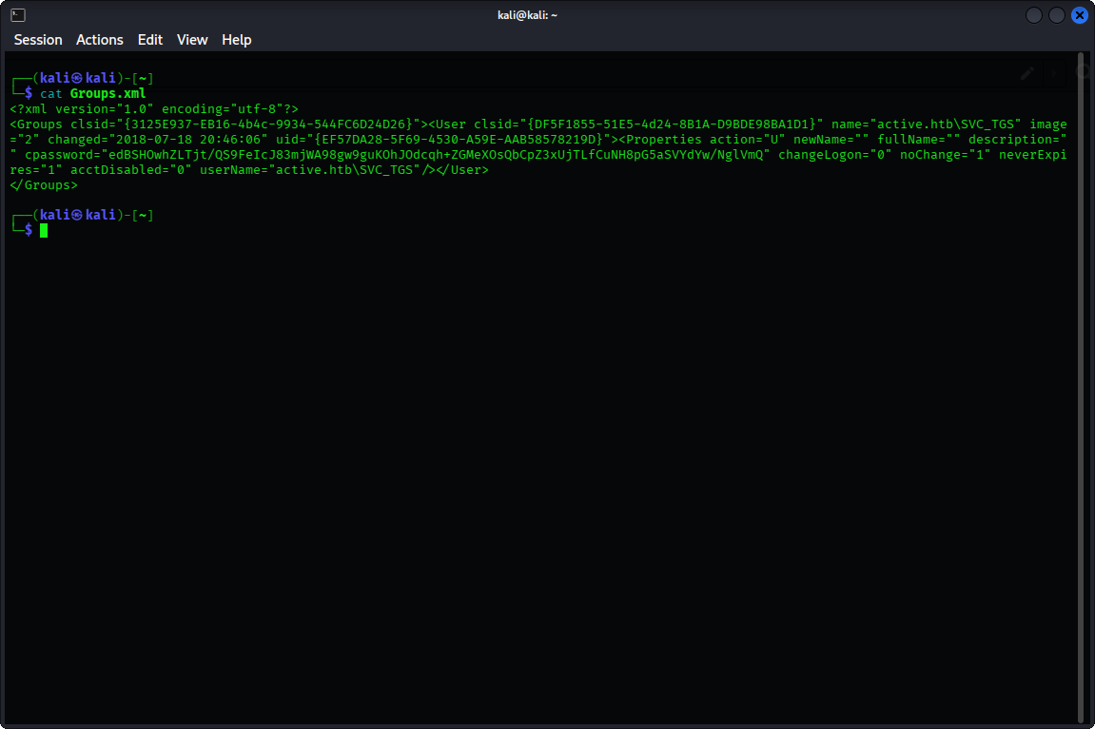Screen dimensions: 1095x729
Task: Click the Groups clsid '{3125E937-EB16-4b4c-9934-544FC6D24D26}'
Action: (268, 125)
